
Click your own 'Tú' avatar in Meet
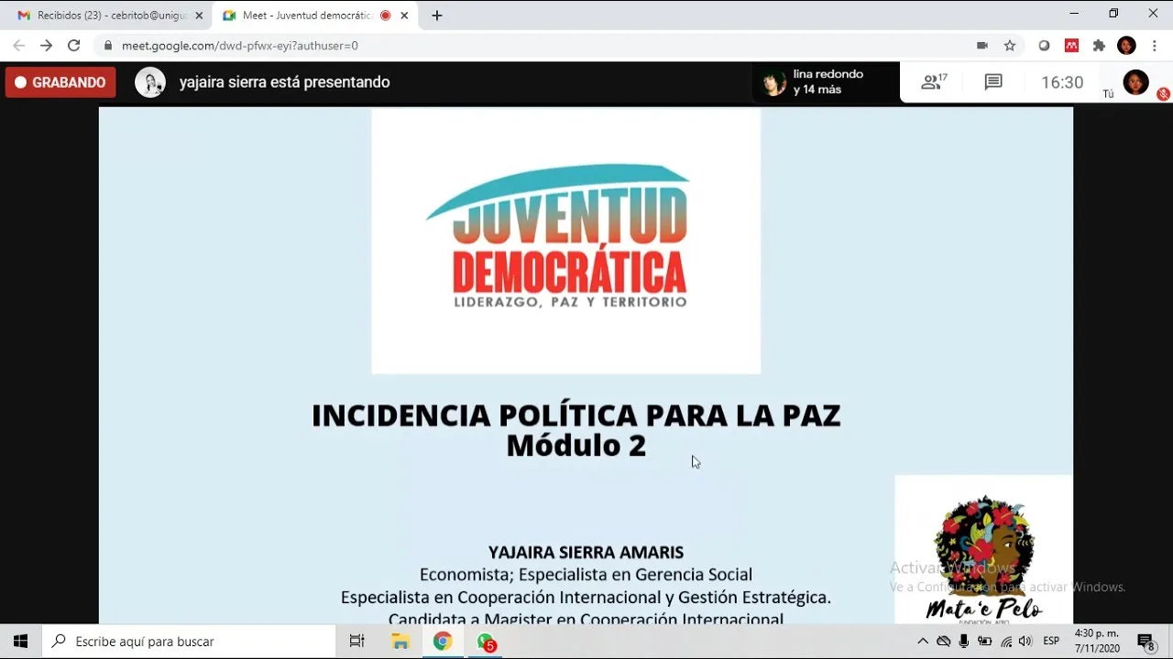pos(1136,82)
